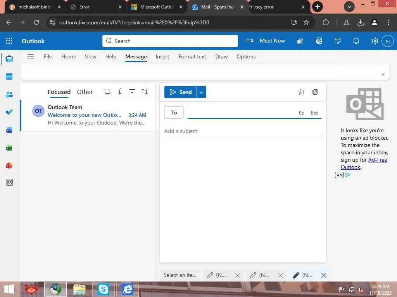Open the message list filter icon
The width and height of the screenshot is (397, 297).
(132, 91)
